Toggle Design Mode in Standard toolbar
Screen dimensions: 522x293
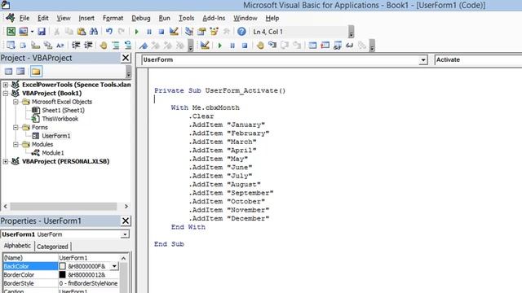click(174, 32)
